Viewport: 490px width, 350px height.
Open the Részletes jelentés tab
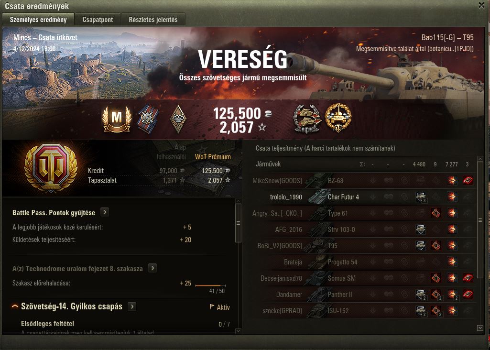tap(153, 20)
